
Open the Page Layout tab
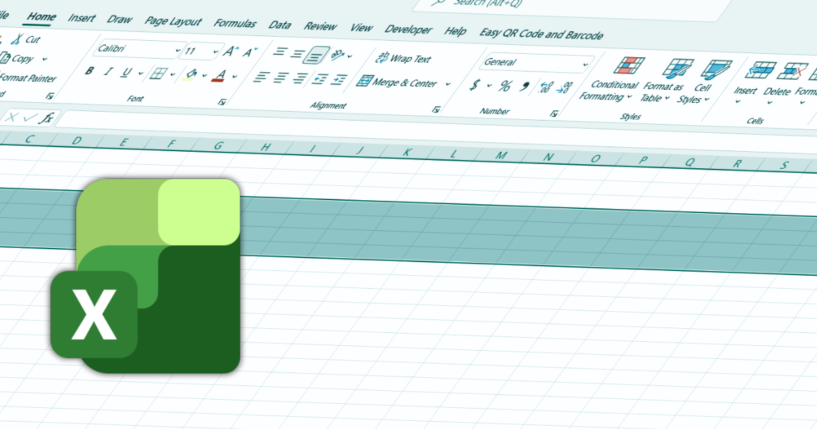tap(173, 21)
